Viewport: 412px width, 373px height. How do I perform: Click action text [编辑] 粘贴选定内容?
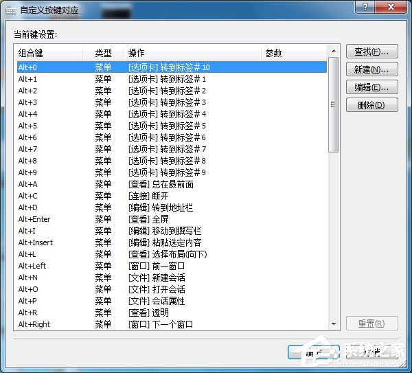[165, 242]
